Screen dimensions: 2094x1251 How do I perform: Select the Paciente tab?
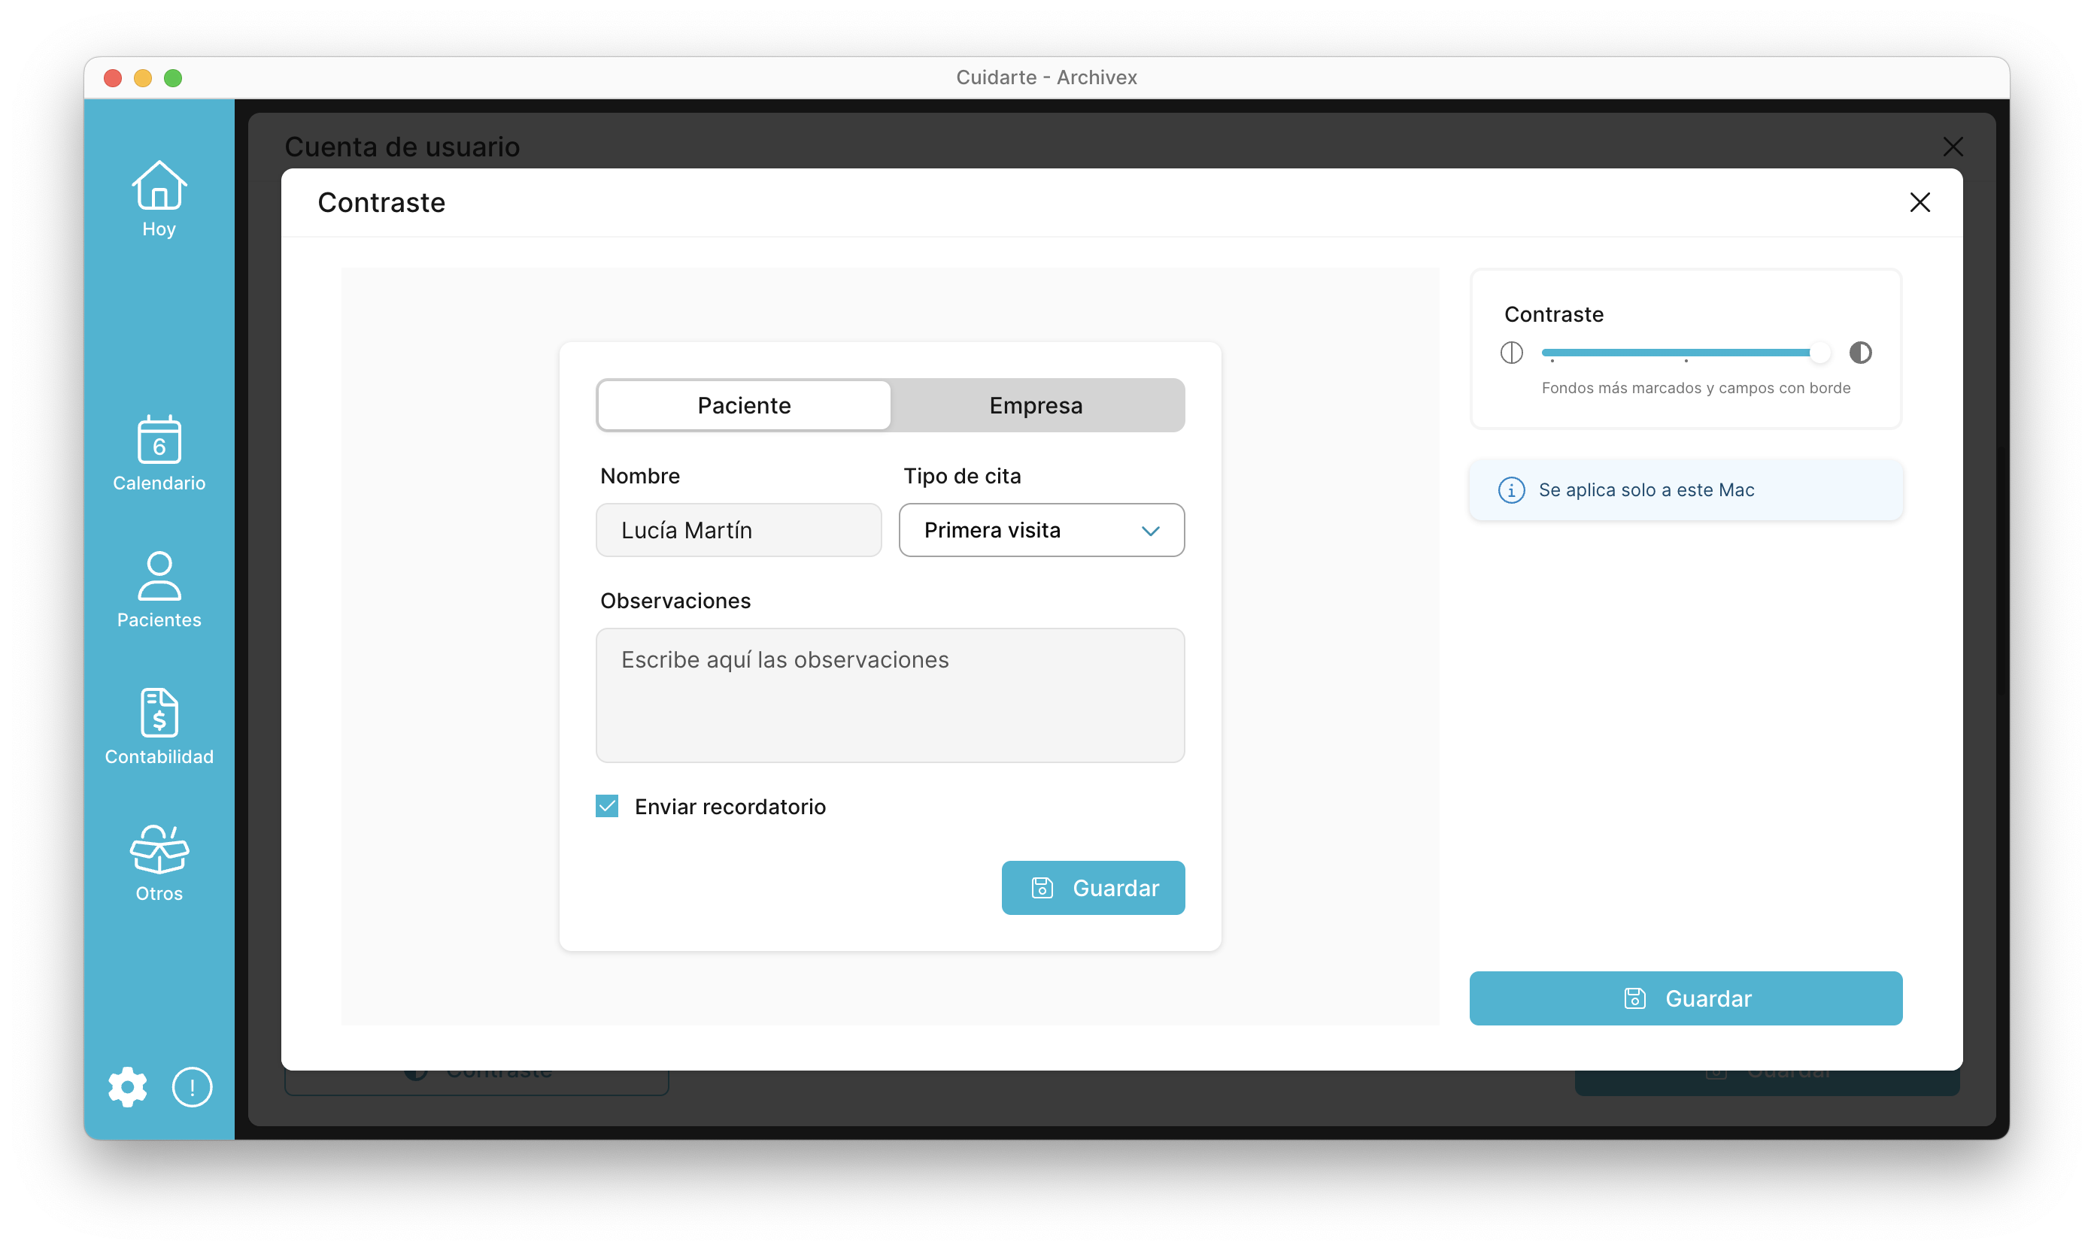744,405
